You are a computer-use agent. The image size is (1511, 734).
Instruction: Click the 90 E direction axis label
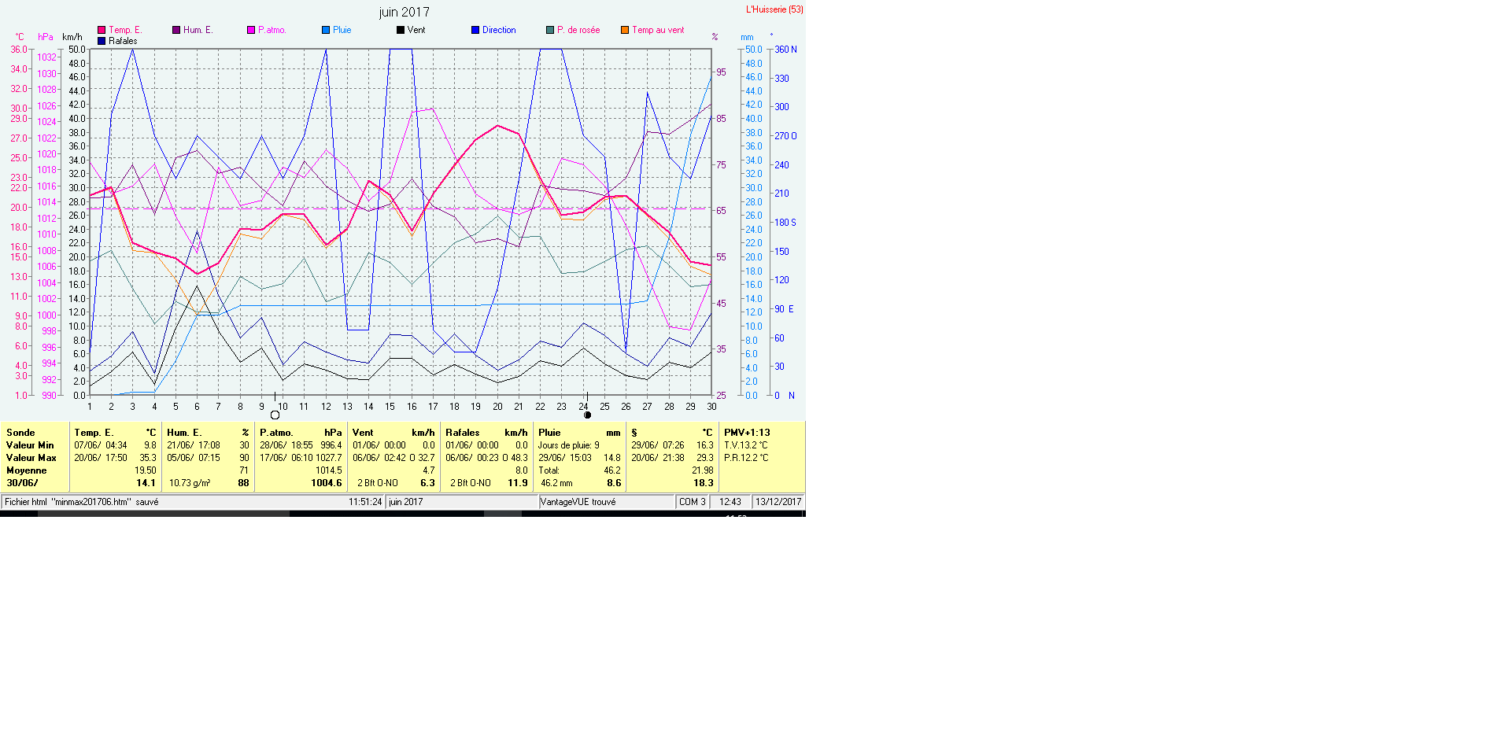[x=784, y=309]
